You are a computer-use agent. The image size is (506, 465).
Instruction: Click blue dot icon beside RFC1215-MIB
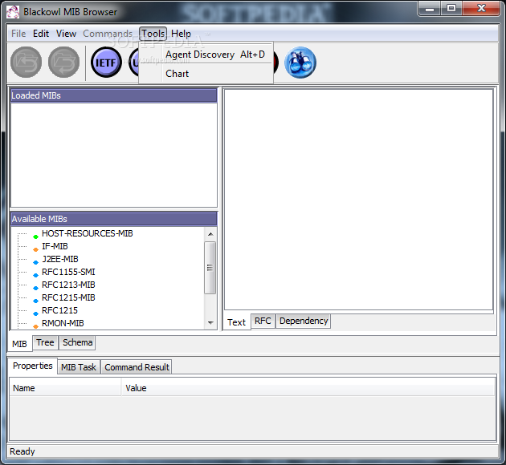tap(35, 301)
